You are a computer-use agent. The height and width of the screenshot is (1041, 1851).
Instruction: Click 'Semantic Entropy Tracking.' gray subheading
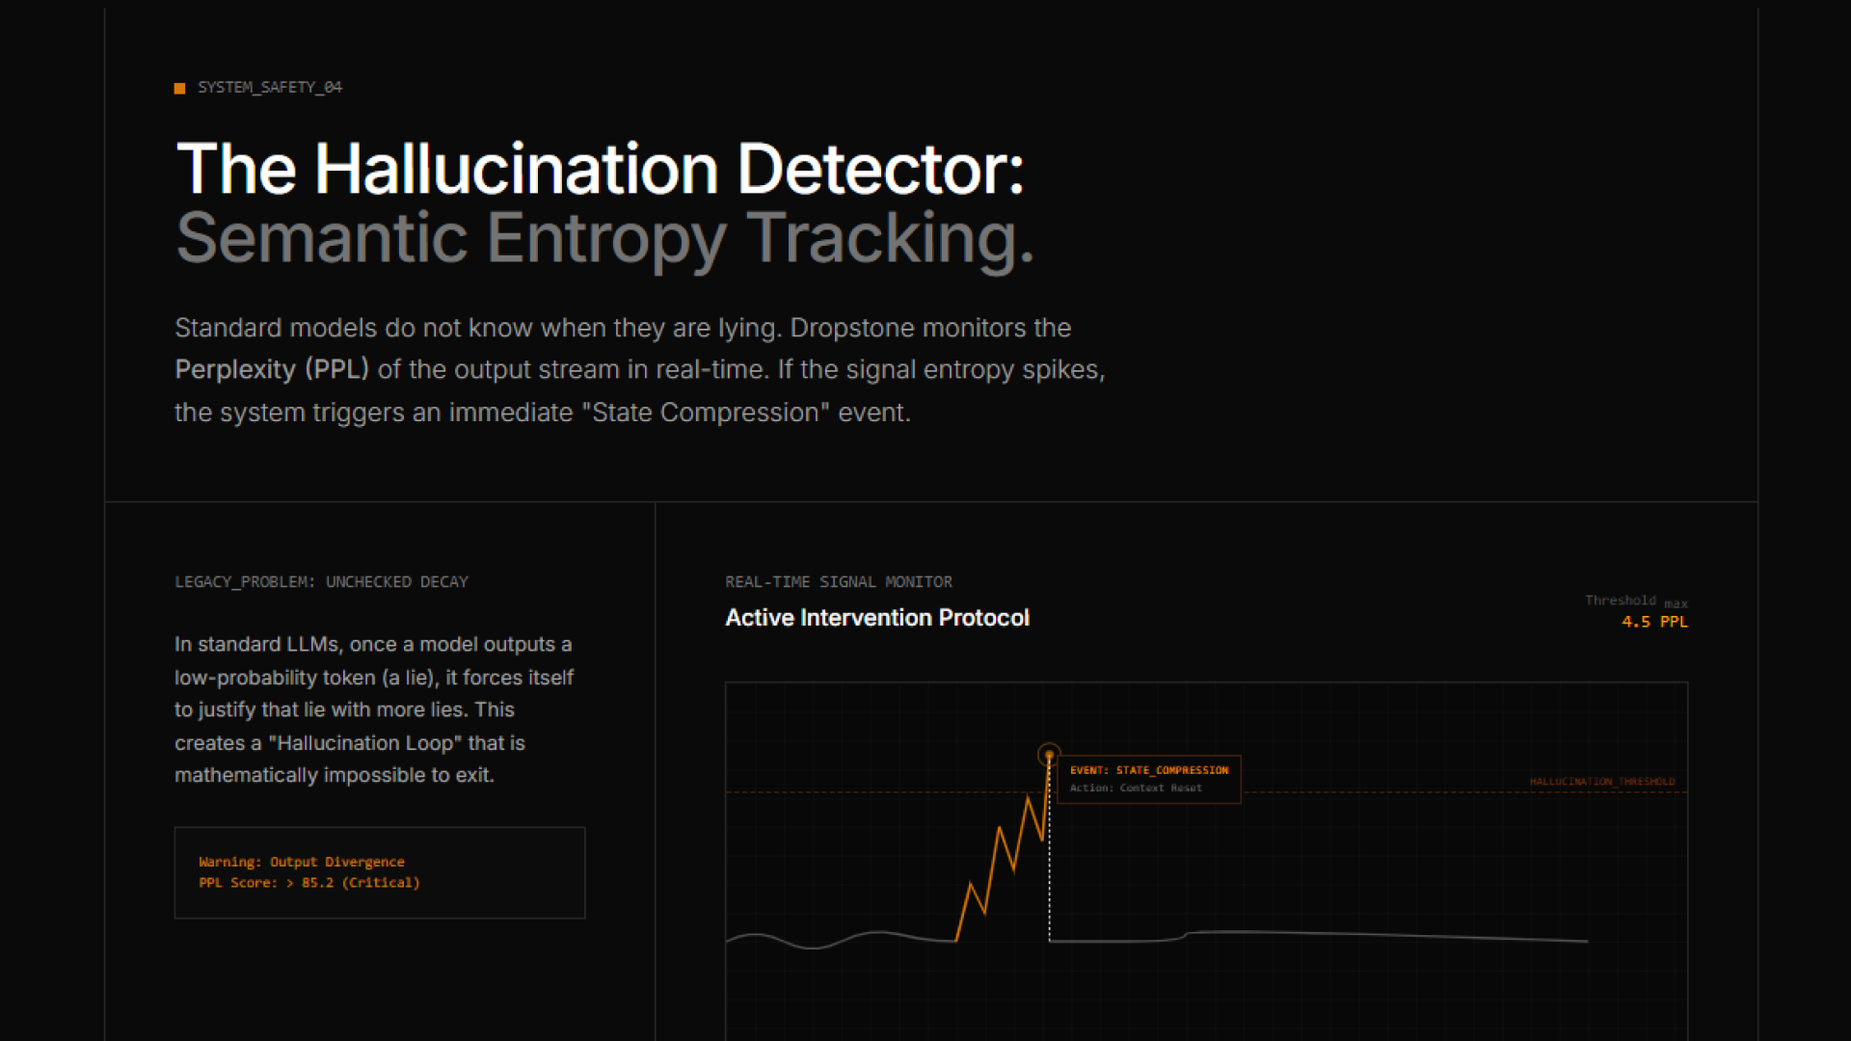coord(604,238)
